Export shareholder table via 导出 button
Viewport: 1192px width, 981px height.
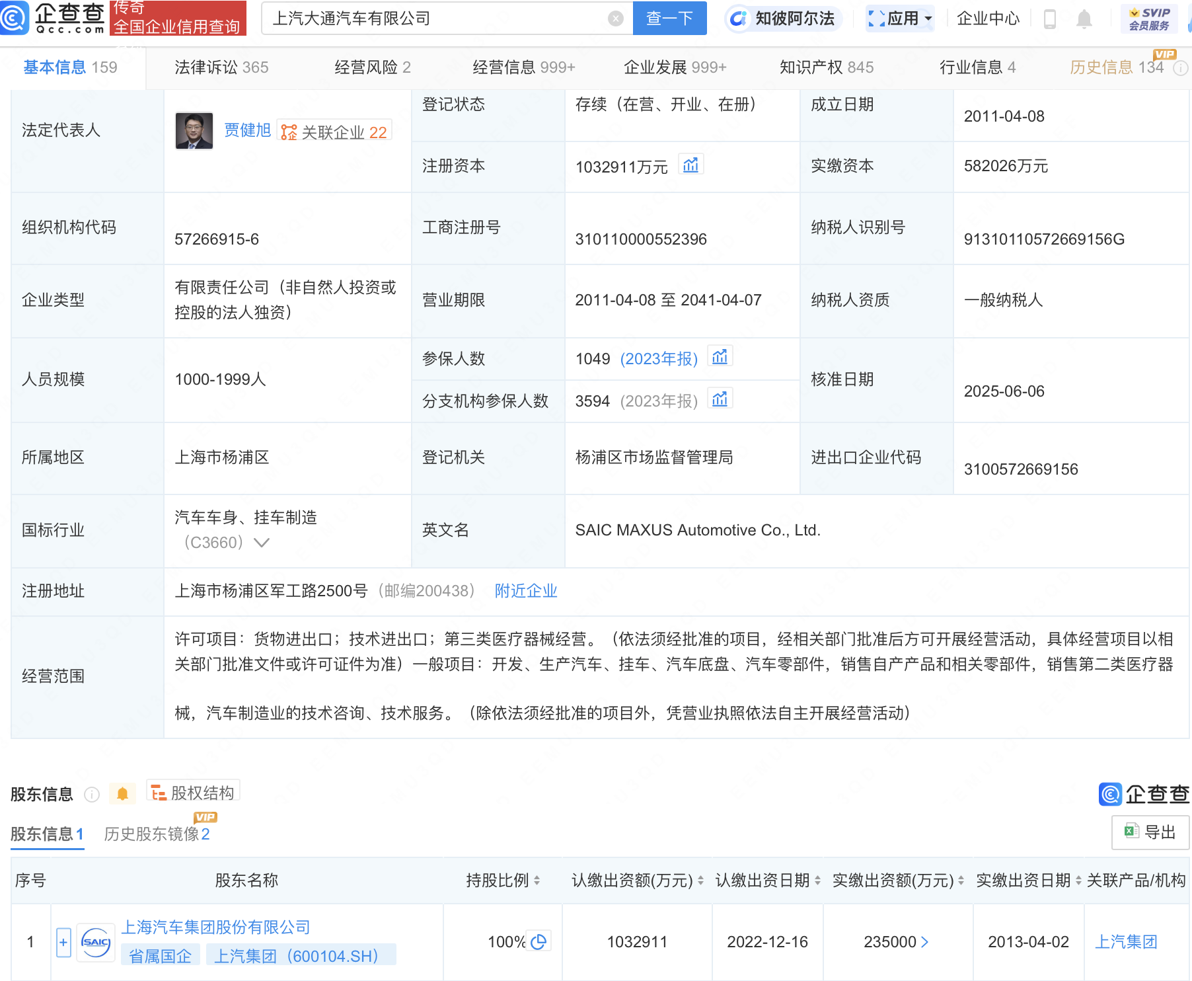(1150, 832)
